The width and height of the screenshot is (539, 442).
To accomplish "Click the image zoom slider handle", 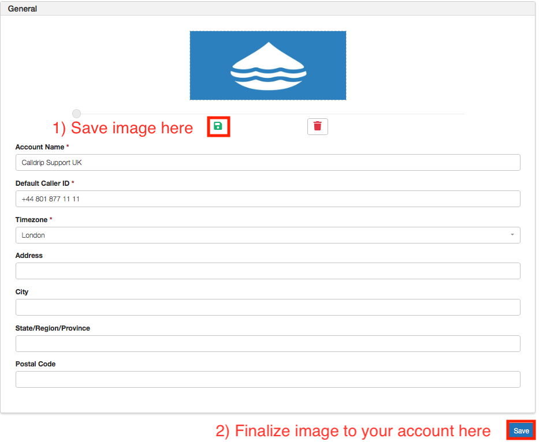I will (77, 113).
